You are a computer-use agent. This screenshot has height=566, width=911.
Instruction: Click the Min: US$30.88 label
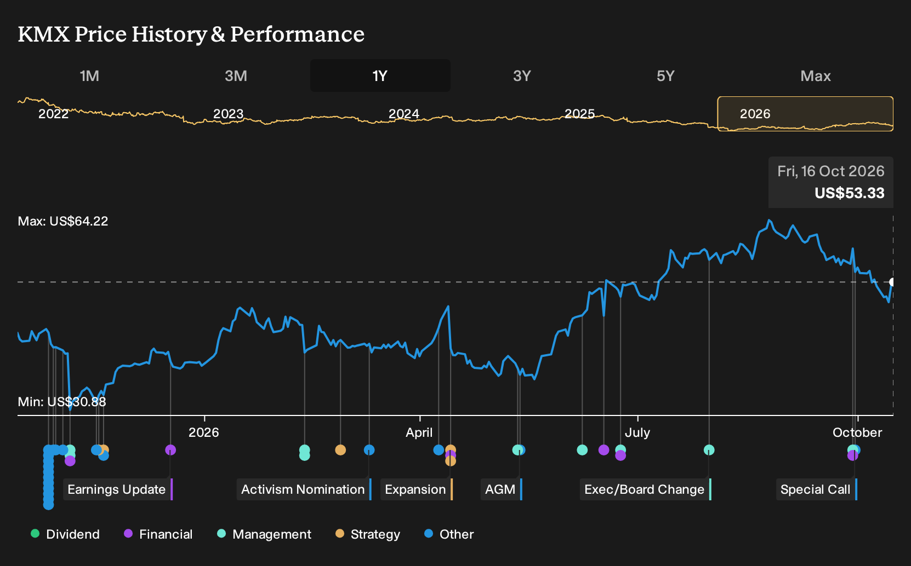[62, 402]
